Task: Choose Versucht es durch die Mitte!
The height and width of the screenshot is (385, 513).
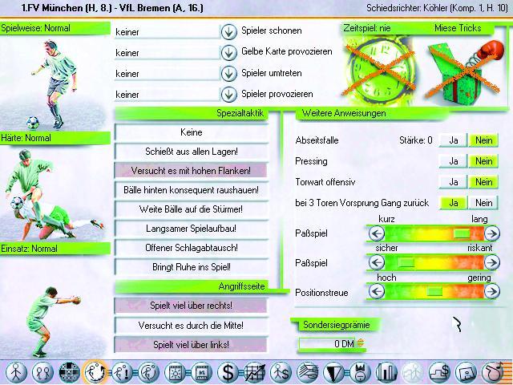Action: [x=191, y=326]
